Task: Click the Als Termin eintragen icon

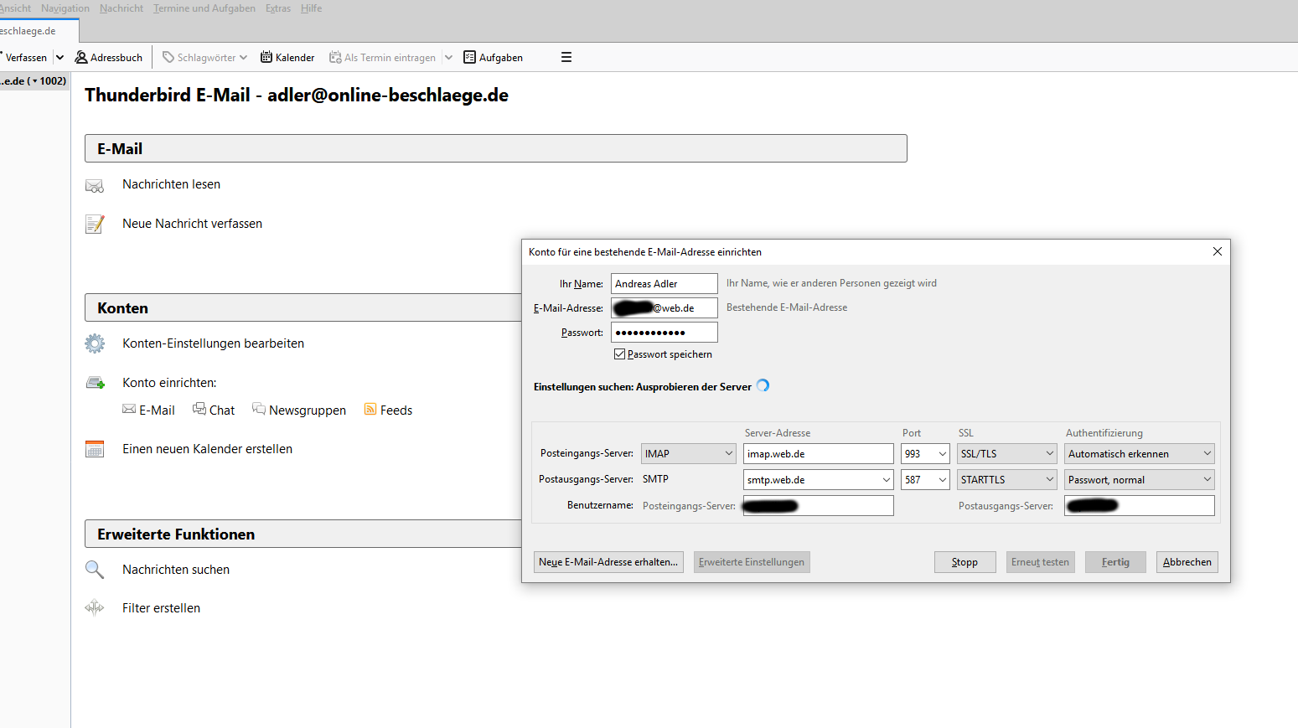Action: 335,57
